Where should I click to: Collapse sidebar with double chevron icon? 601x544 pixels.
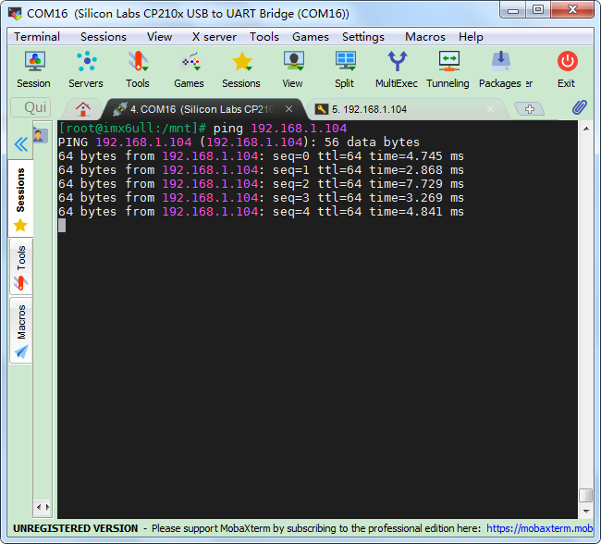pyautogui.click(x=20, y=144)
